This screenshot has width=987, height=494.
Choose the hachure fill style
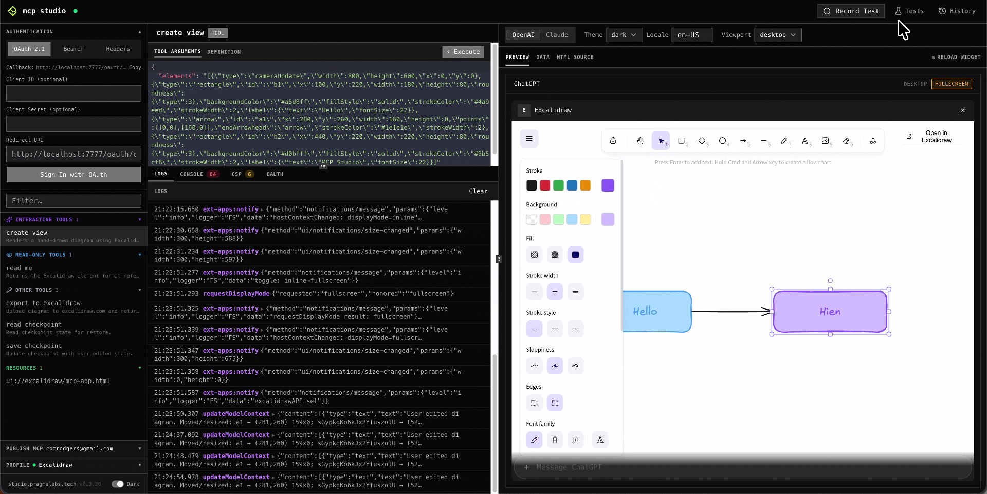click(x=534, y=255)
